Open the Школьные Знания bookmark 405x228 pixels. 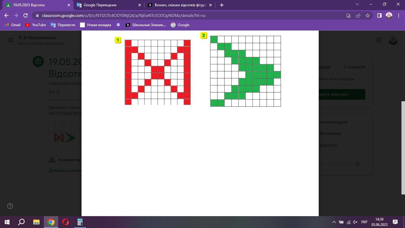pos(146,25)
